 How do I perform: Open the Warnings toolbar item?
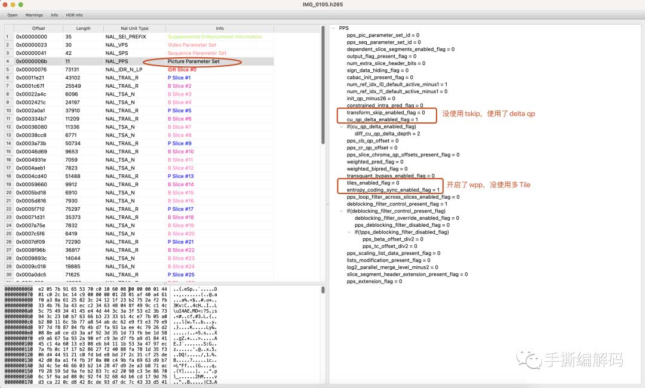coord(33,15)
